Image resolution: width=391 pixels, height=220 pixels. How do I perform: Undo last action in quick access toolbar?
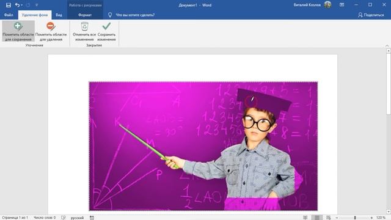click(x=16, y=5)
